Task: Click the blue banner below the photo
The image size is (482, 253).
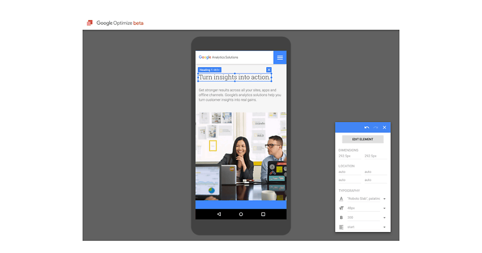Action: pyautogui.click(x=241, y=205)
